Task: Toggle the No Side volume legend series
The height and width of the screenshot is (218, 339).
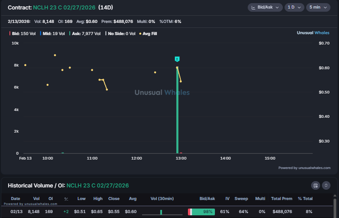Action: (120, 33)
